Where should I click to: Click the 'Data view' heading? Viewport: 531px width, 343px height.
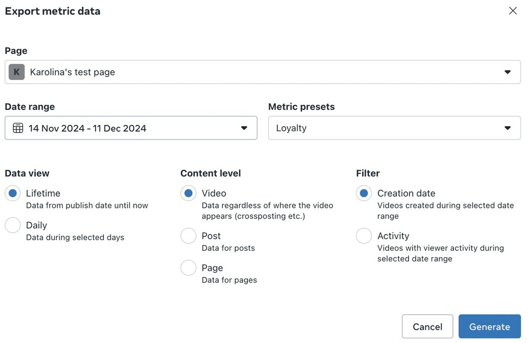(x=27, y=173)
